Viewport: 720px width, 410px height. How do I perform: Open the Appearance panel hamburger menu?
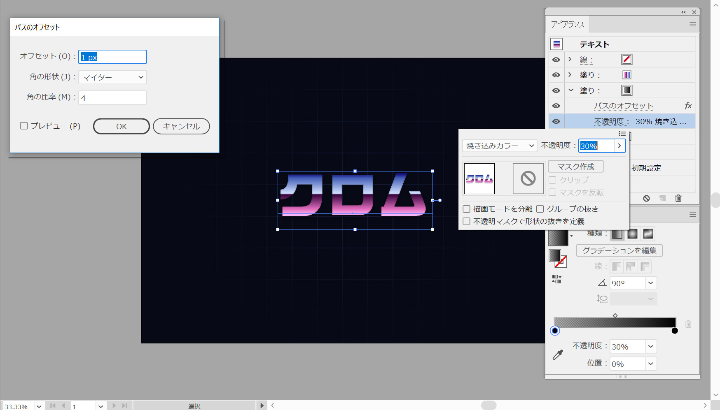(x=692, y=24)
